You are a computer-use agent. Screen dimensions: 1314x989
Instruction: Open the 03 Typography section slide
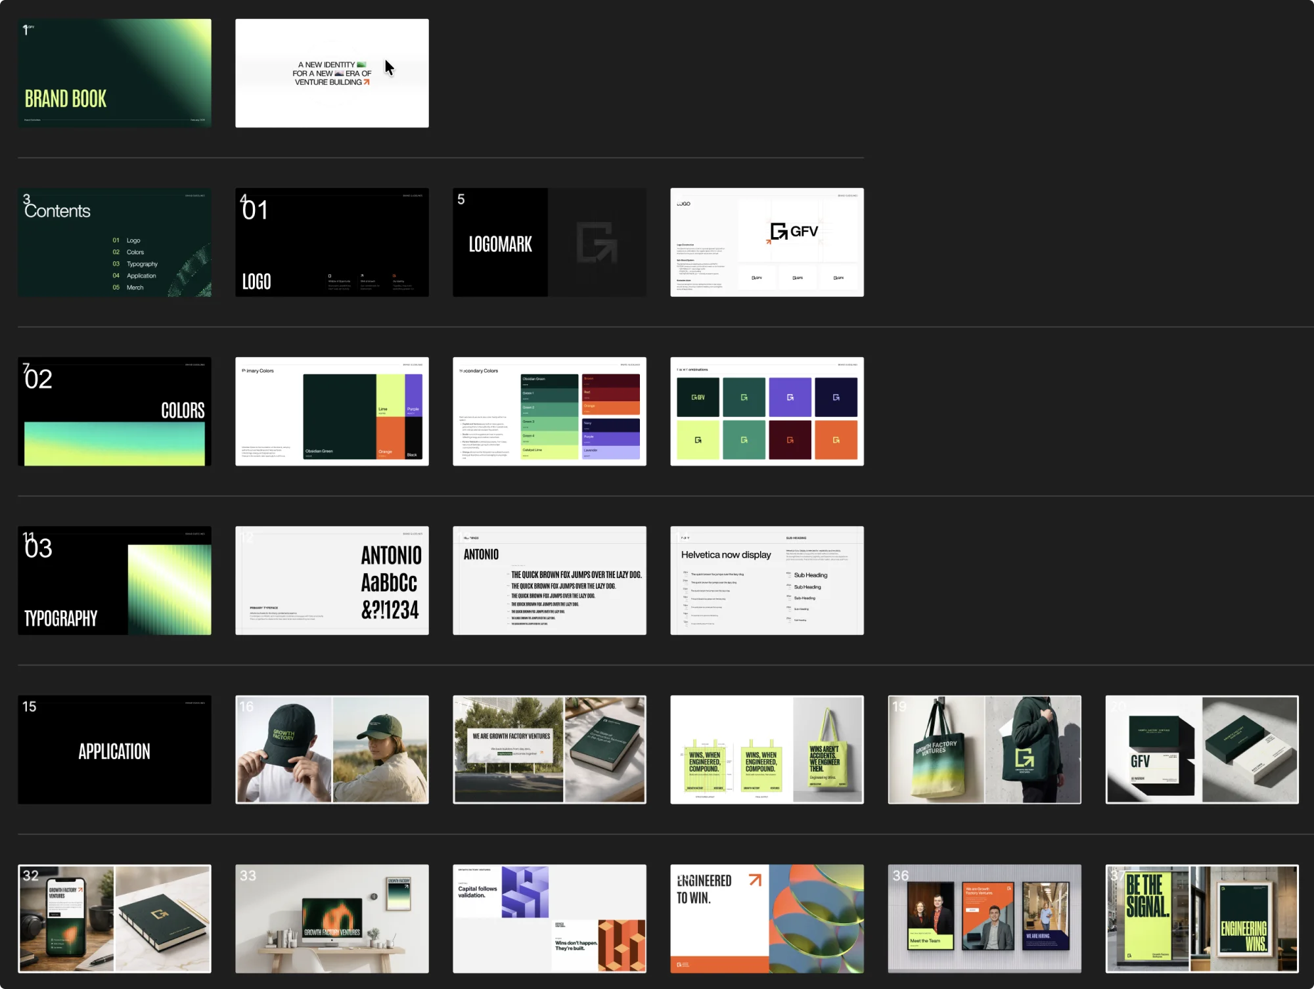pyautogui.click(x=114, y=581)
